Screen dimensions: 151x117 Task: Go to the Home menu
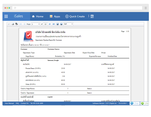(38, 16)
